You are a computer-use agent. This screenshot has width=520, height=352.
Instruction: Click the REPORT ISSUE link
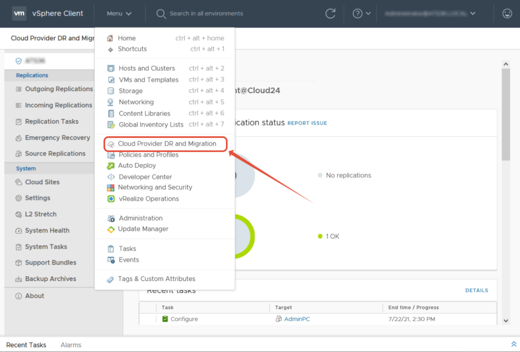[307, 123]
